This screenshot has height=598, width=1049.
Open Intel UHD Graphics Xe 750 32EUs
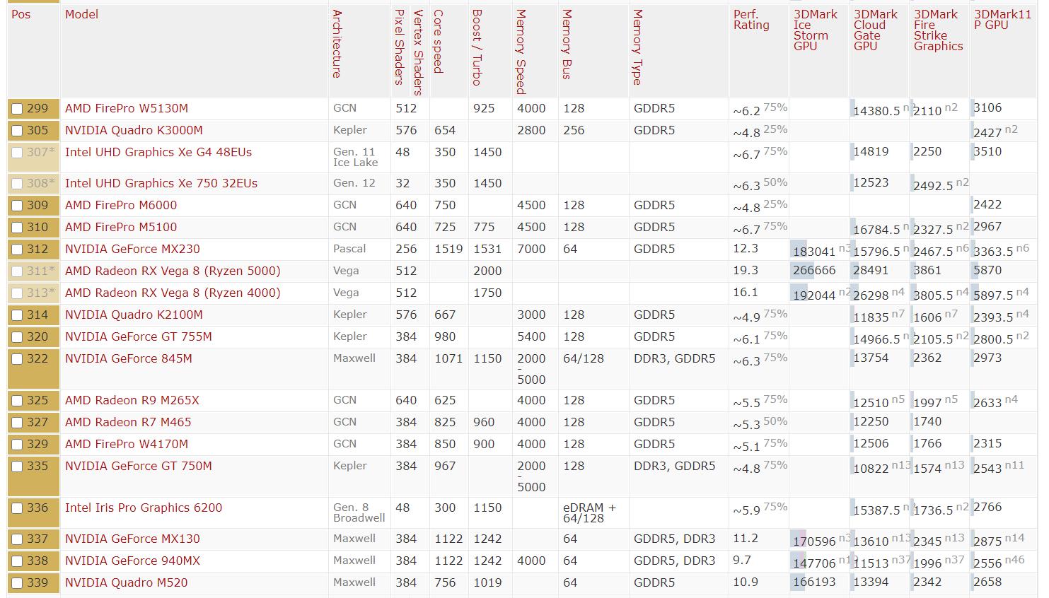161,183
